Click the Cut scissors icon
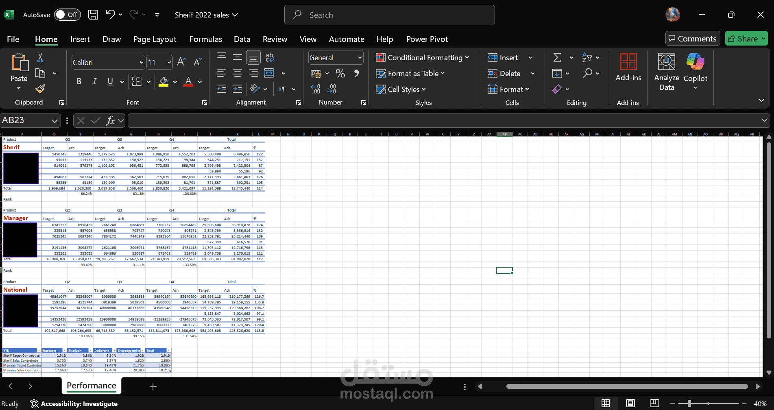 coord(40,58)
